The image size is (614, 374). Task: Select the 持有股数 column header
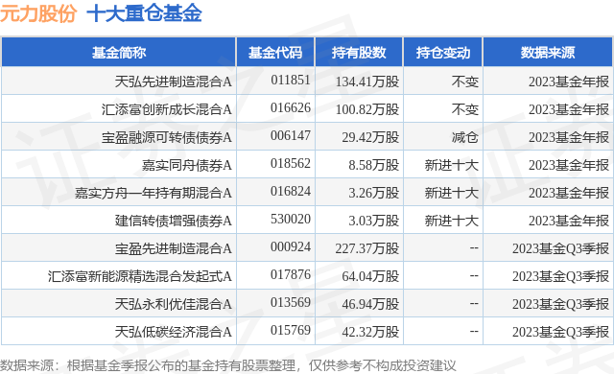pyautogui.click(x=359, y=53)
